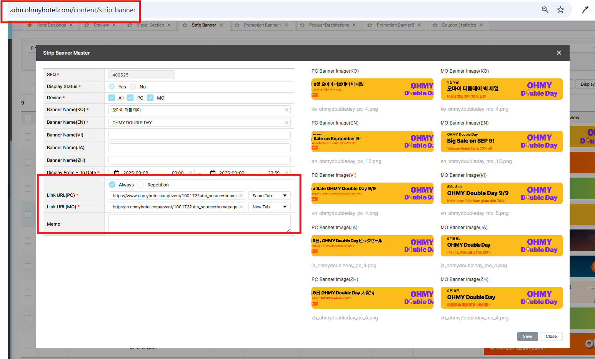Image resolution: width=595 pixels, height=359 pixels.
Task: Click the star icon on Preview tab
Action: coord(87,25)
